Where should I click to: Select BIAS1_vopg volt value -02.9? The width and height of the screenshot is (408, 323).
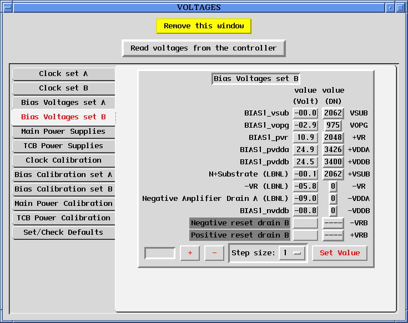point(305,125)
